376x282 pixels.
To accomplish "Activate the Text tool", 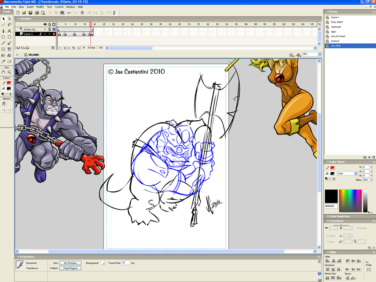I will tap(9, 31).
